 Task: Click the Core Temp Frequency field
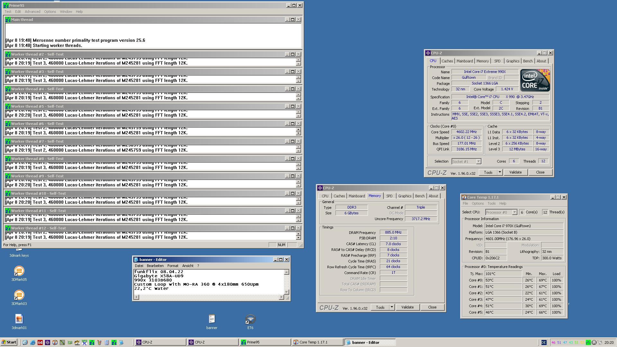click(x=524, y=239)
